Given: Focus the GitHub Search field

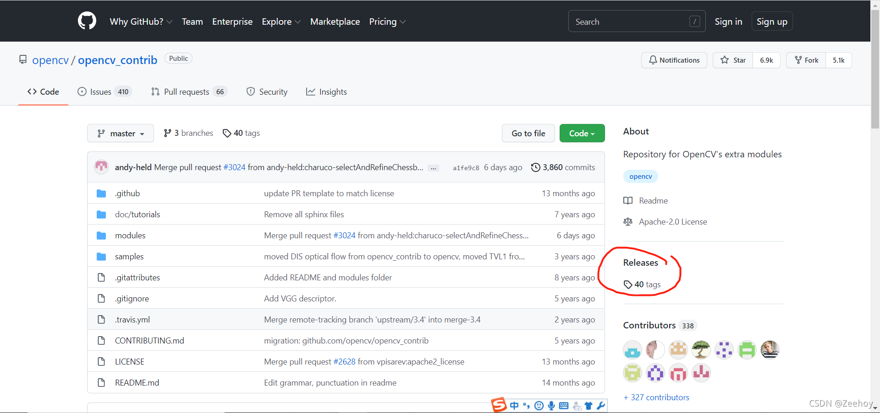Looking at the screenshot, I should [637, 21].
